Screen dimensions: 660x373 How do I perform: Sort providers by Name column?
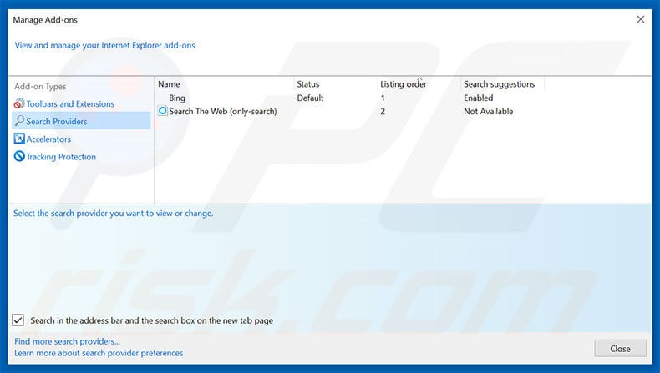[170, 84]
